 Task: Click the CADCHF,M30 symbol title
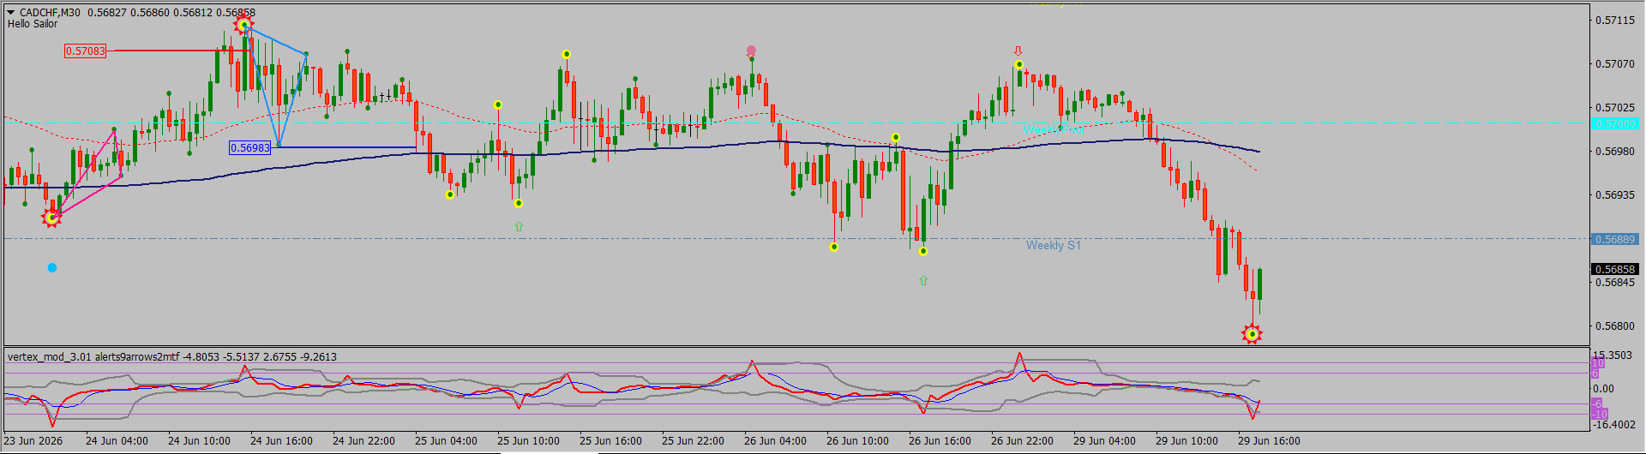tap(50, 13)
